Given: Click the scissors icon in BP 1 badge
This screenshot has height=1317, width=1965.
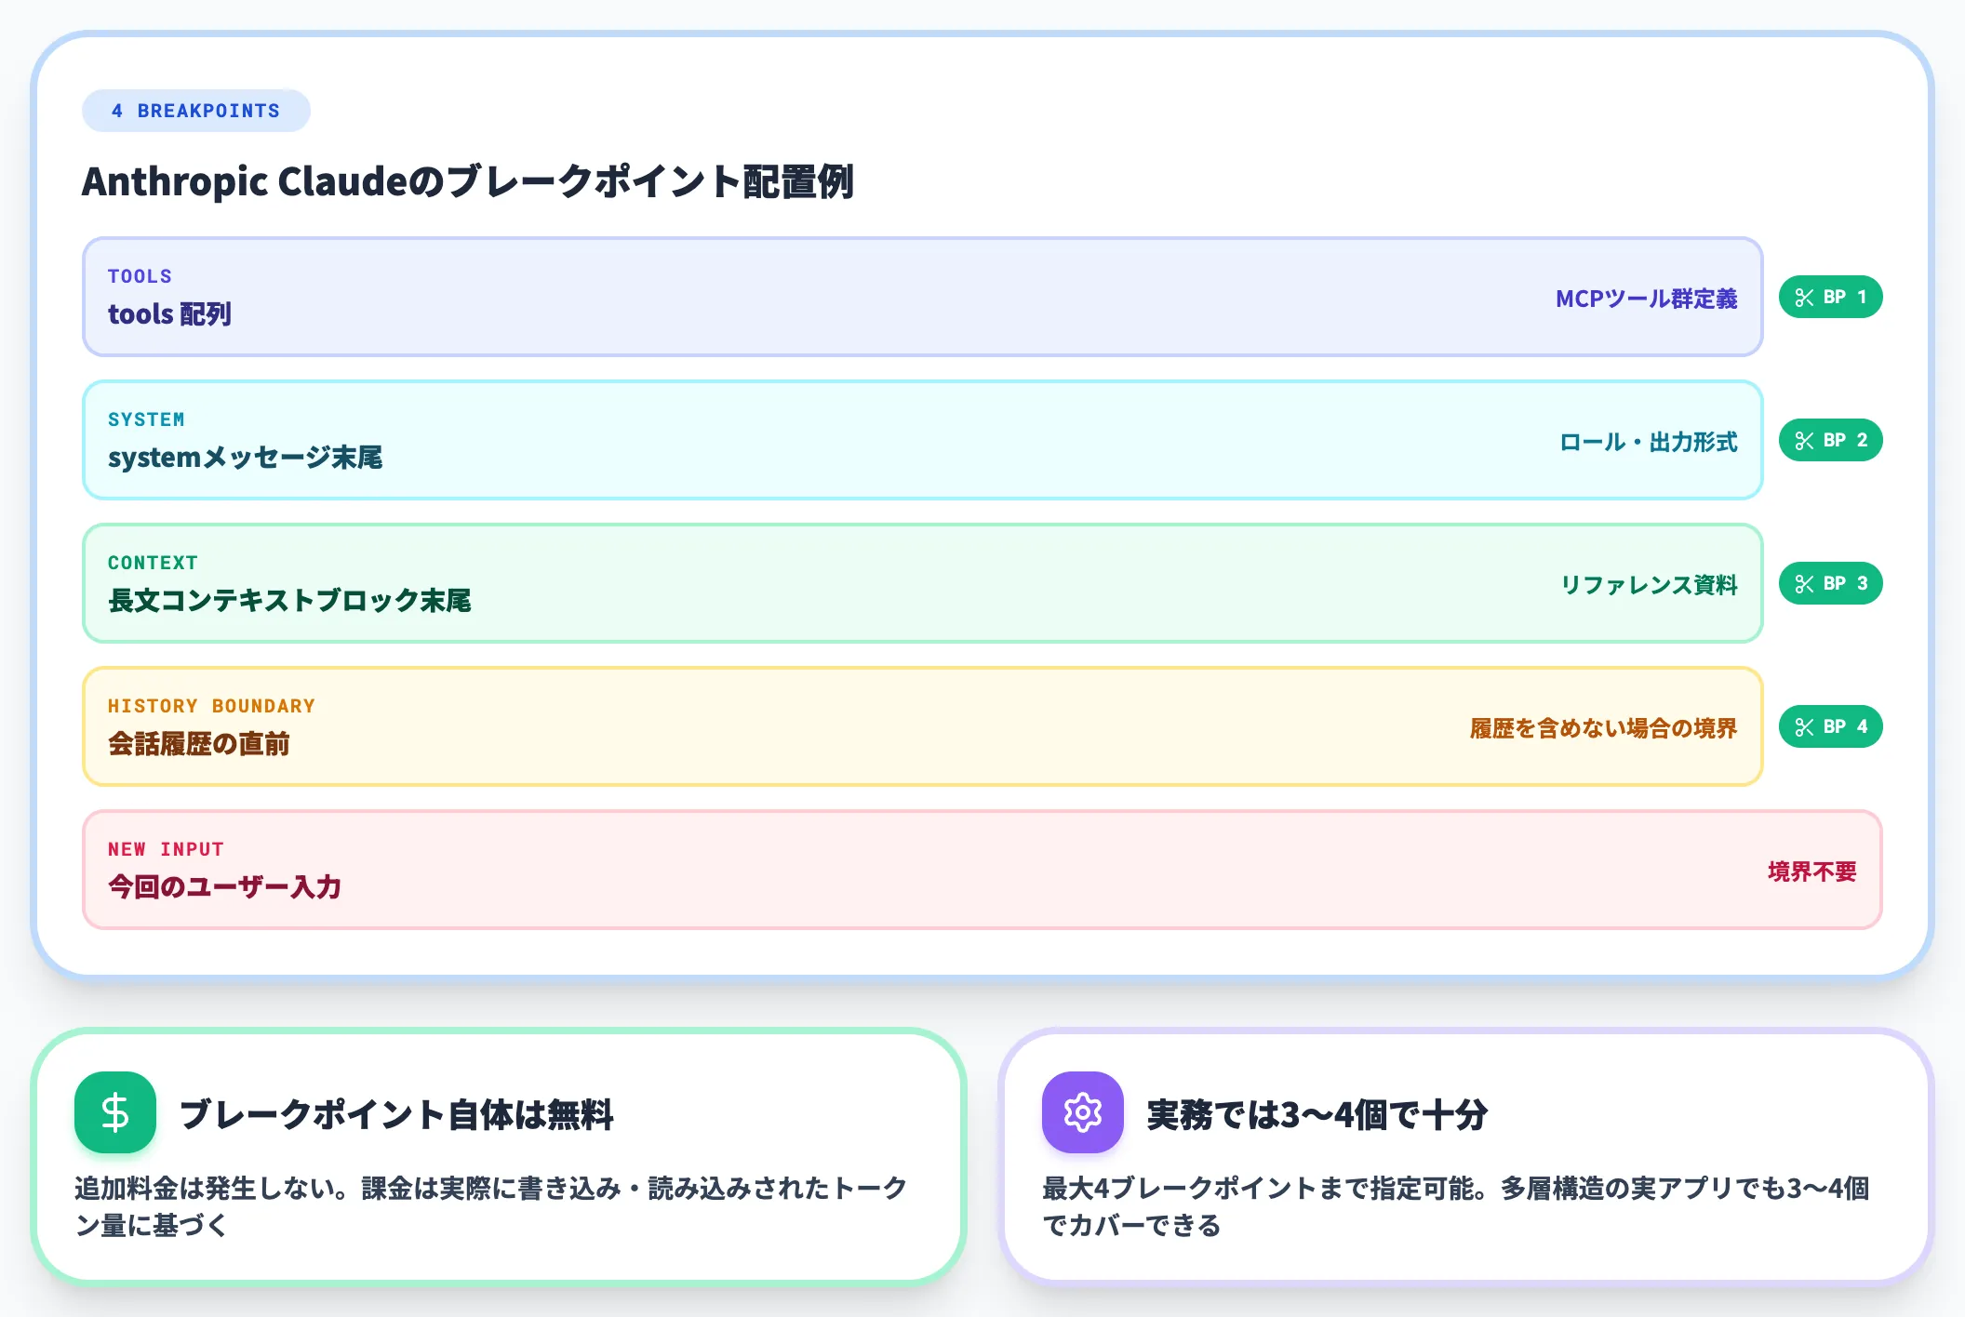Looking at the screenshot, I should [x=1805, y=298].
